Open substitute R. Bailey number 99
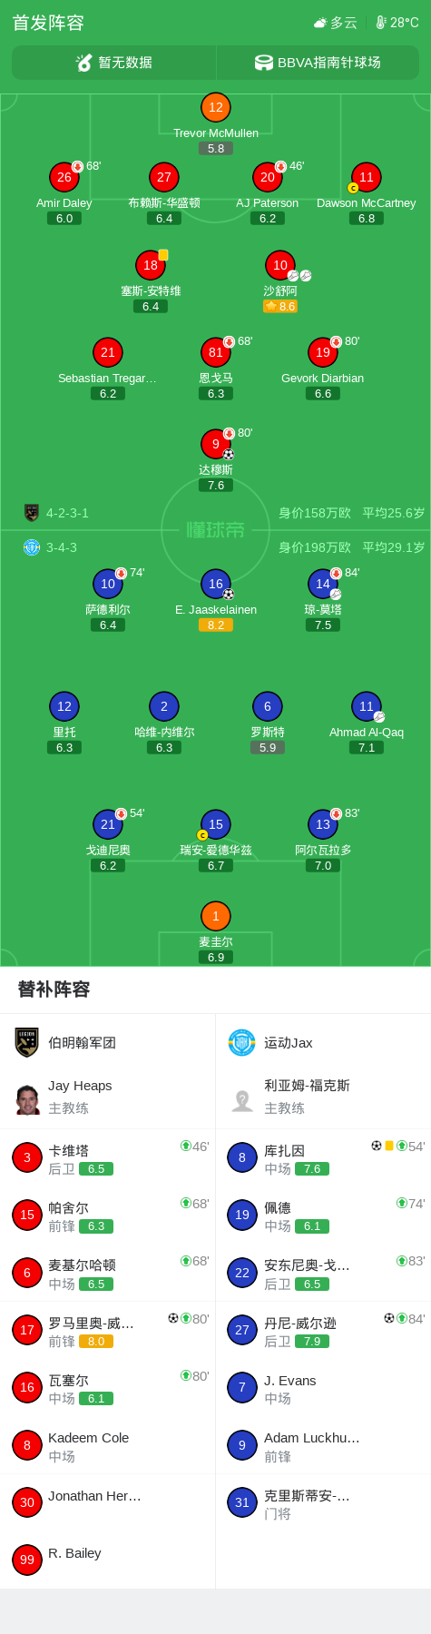The height and width of the screenshot is (1634, 431). (107, 1560)
